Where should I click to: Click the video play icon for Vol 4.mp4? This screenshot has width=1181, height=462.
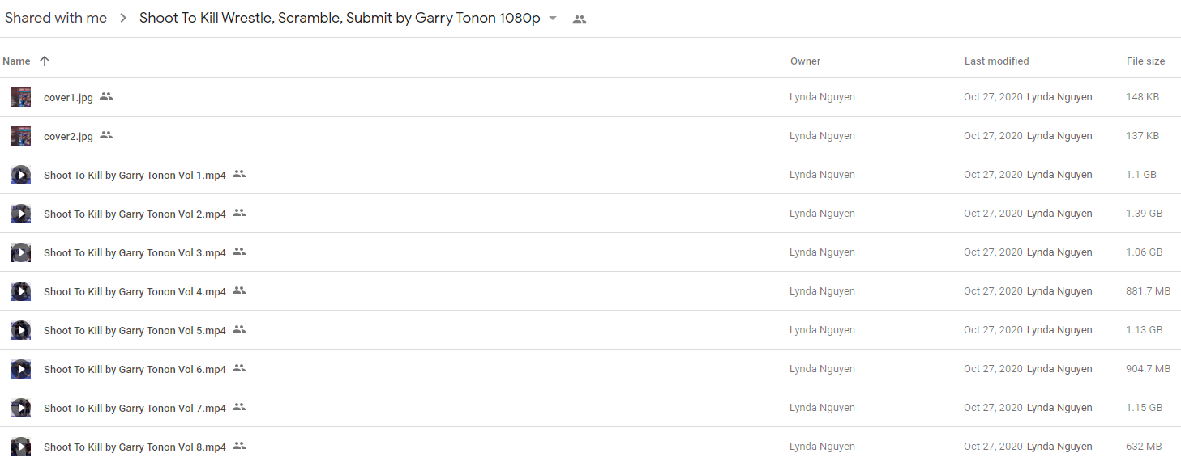click(21, 291)
